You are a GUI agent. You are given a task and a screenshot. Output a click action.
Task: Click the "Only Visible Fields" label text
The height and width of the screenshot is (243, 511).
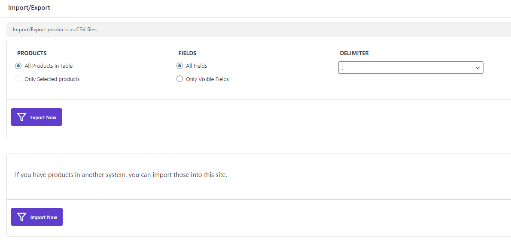tap(207, 79)
